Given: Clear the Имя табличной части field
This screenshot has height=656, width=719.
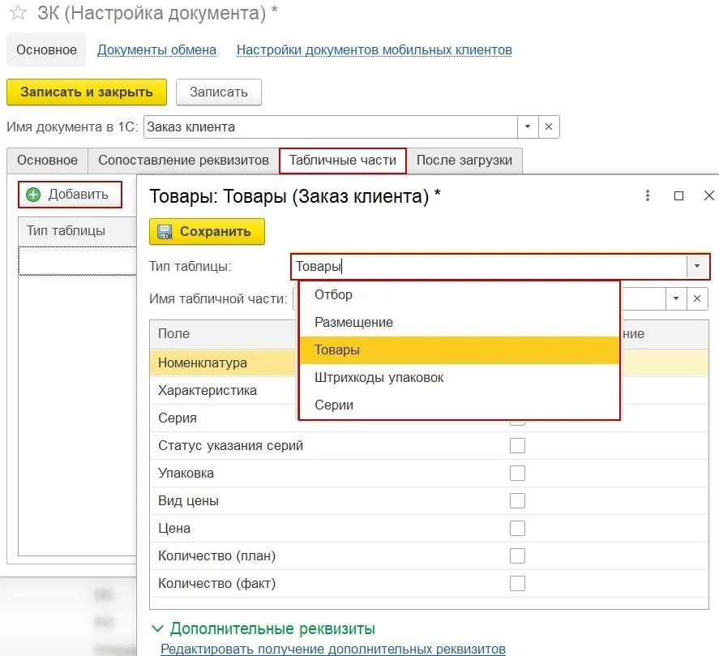Looking at the screenshot, I should tap(697, 298).
